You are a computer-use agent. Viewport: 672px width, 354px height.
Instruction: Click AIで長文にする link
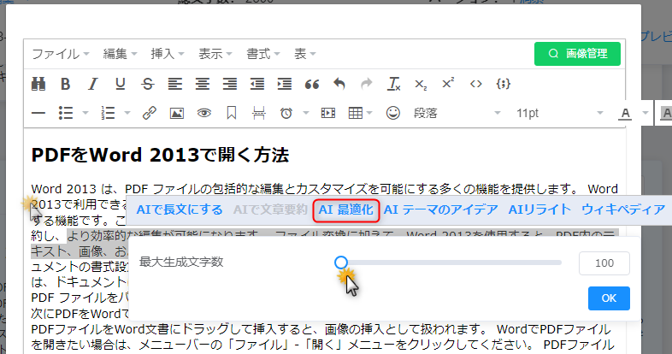click(x=180, y=209)
